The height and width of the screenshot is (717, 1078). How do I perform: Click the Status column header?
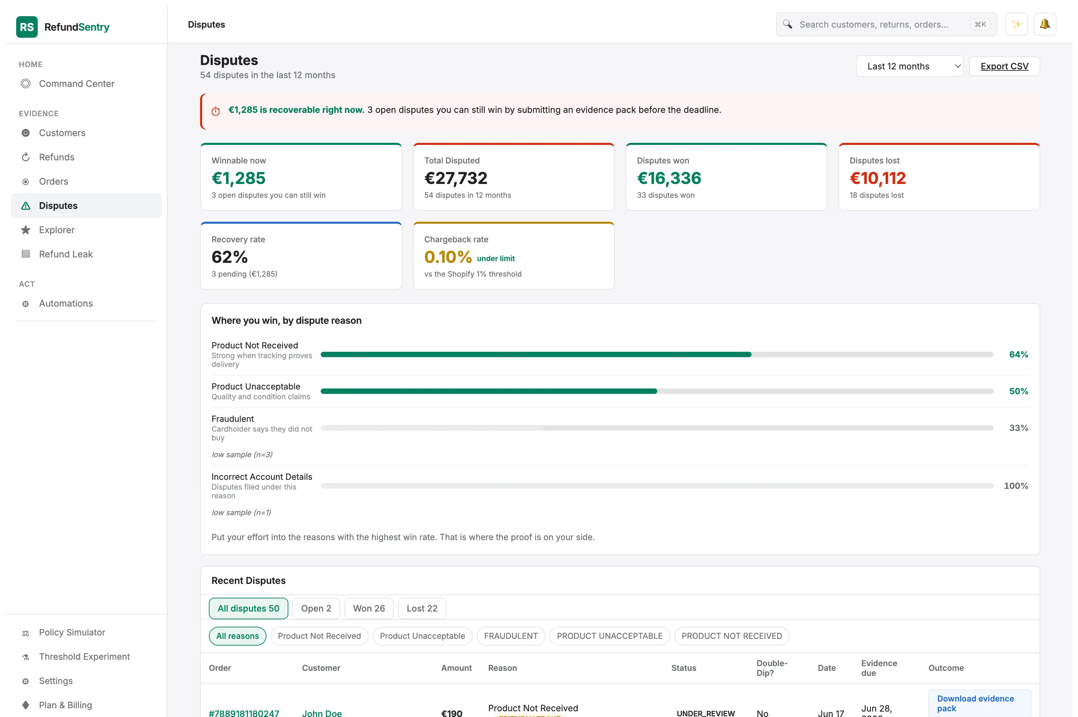tap(684, 668)
